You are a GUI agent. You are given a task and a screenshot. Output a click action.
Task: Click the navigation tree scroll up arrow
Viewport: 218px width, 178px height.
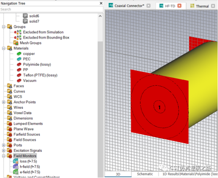point(100,16)
